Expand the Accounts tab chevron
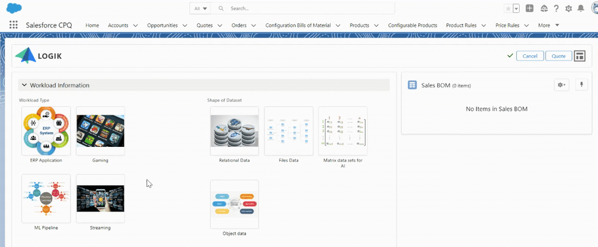The width and height of the screenshot is (598, 247). click(135, 26)
